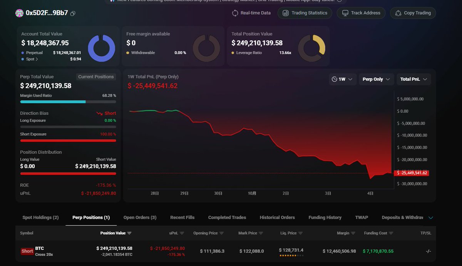This screenshot has height=266, width=462.
Task: Click the green $ 7,170,870.55 funding cost
Action: [378, 251]
